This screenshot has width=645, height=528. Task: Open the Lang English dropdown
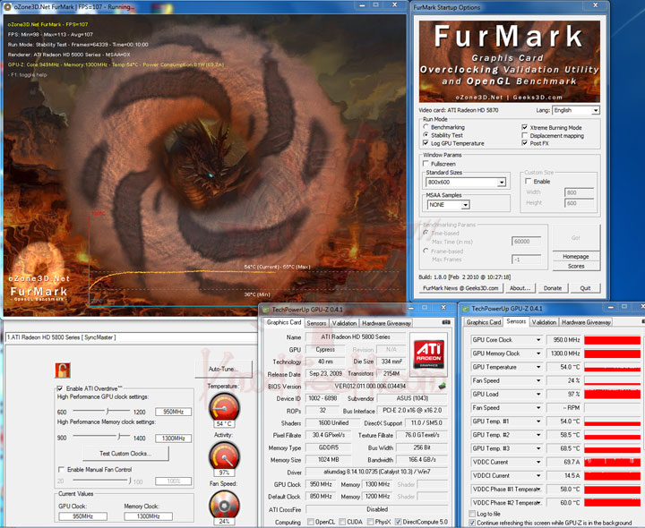595,110
